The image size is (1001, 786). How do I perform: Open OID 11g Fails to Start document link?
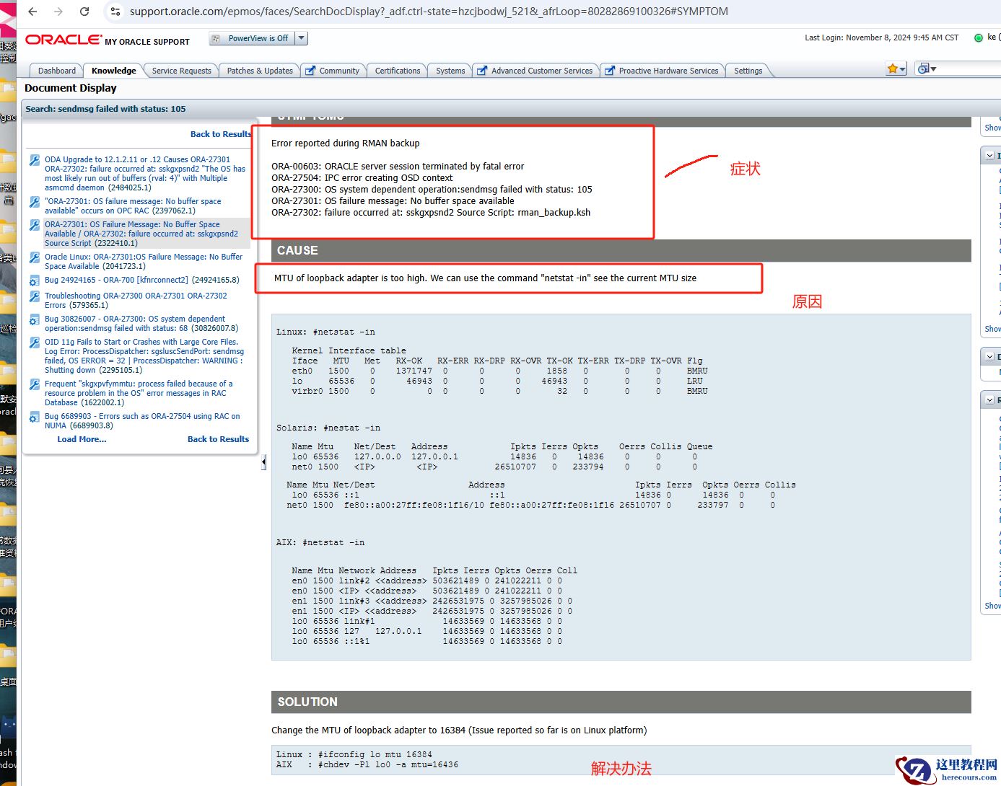(x=144, y=356)
